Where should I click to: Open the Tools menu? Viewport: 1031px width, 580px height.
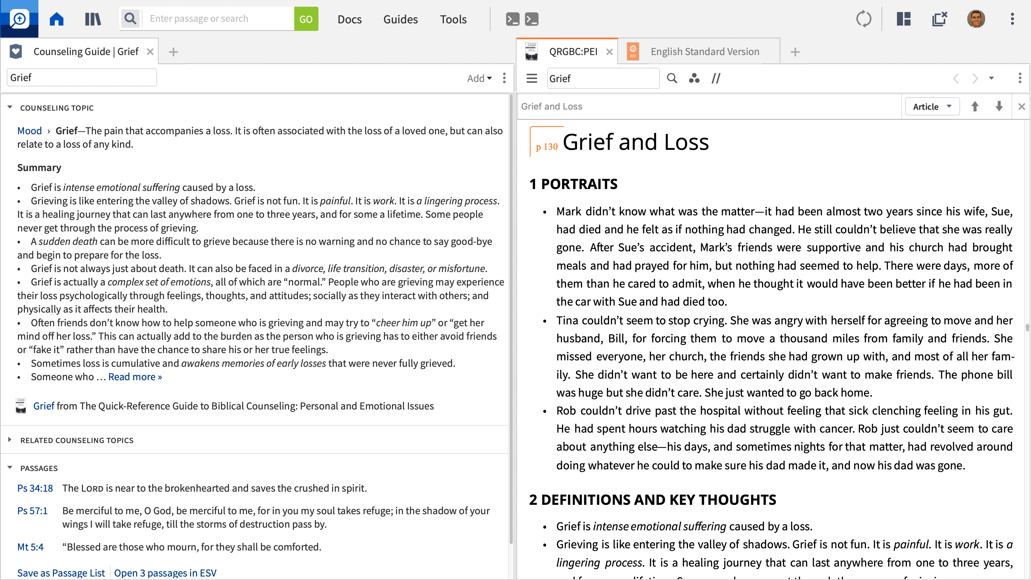click(x=453, y=19)
